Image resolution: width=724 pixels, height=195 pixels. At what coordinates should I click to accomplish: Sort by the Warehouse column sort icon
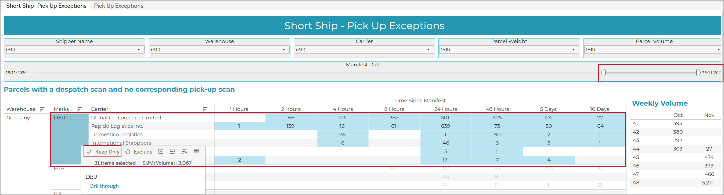tap(42, 109)
